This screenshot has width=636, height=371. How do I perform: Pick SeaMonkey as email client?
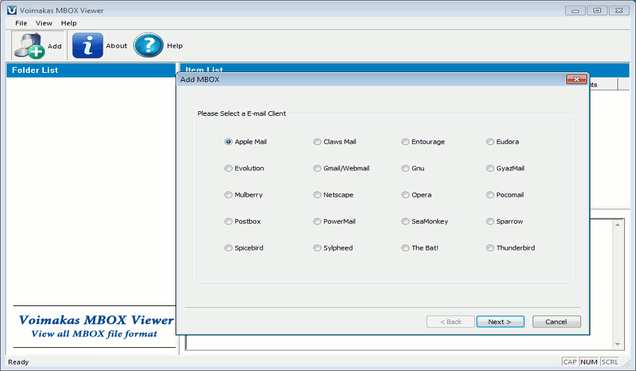click(405, 221)
